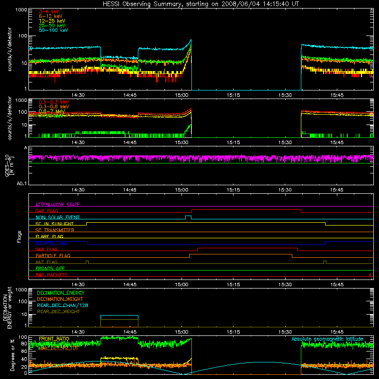The height and width of the screenshot is (379, 379).
Task: Click the 14:30 tick label under top panel
Action: (78, 95)
